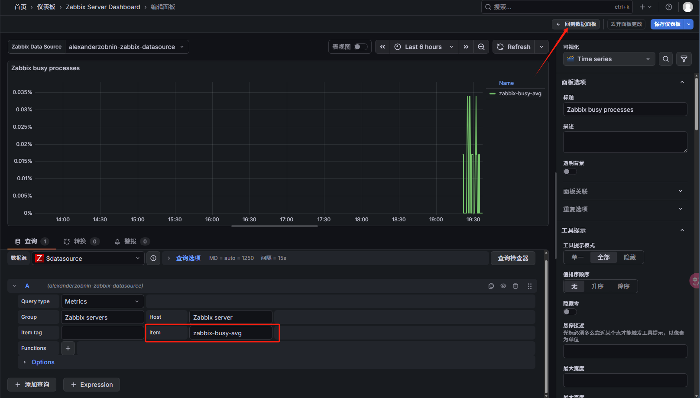Select single tooltip mode 单一

pos(577,257)
